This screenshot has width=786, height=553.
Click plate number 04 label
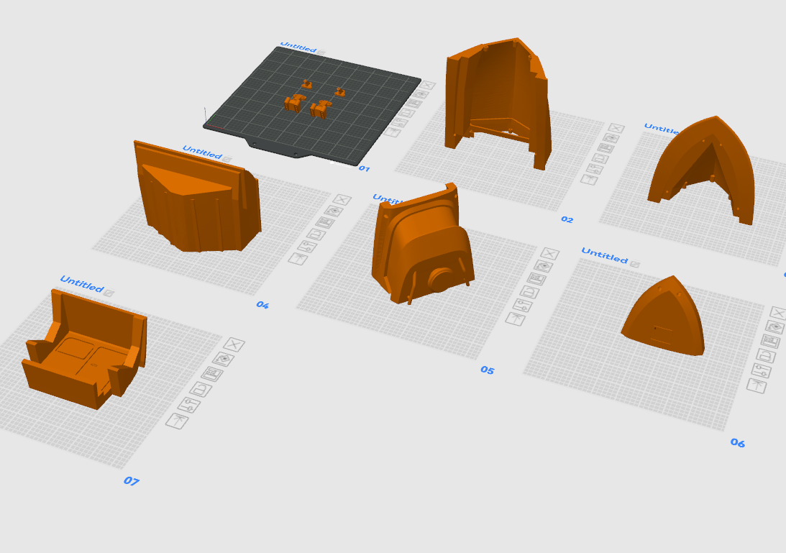[262, 305]
